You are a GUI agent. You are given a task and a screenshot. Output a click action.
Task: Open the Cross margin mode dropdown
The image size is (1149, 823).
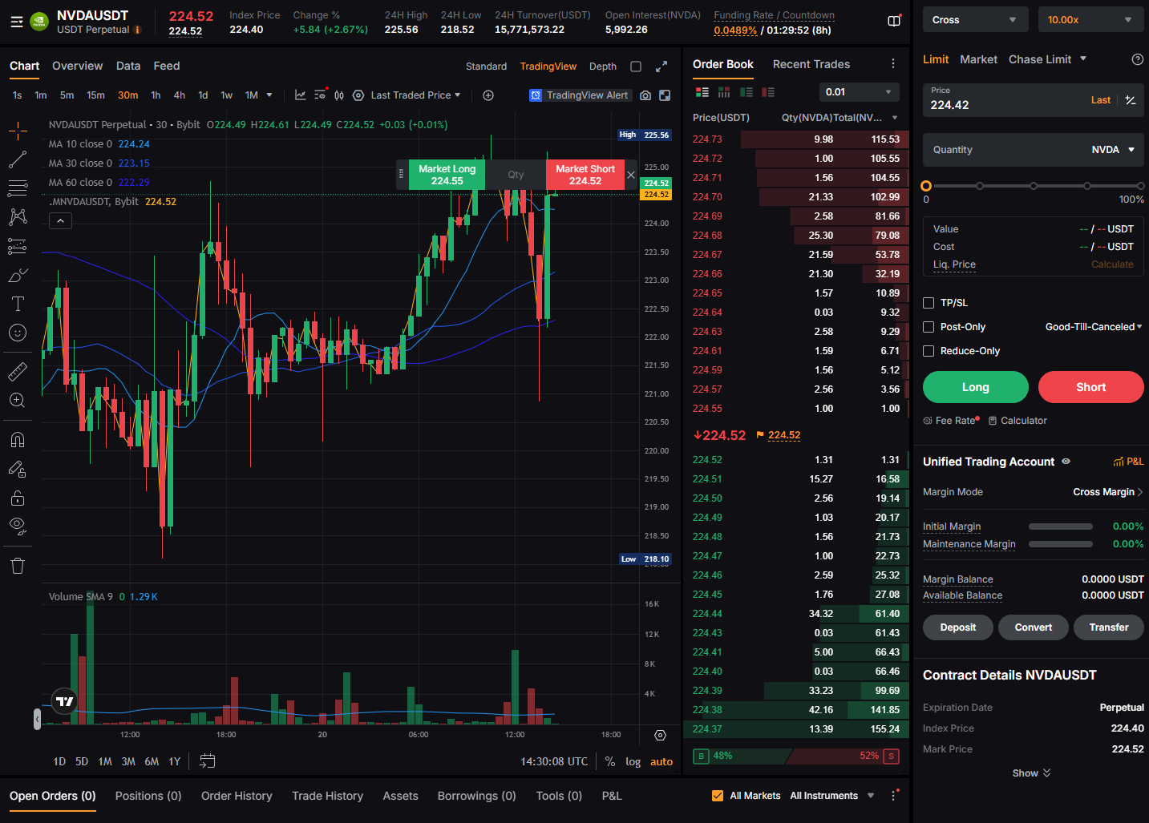click(x=974, y=20)
